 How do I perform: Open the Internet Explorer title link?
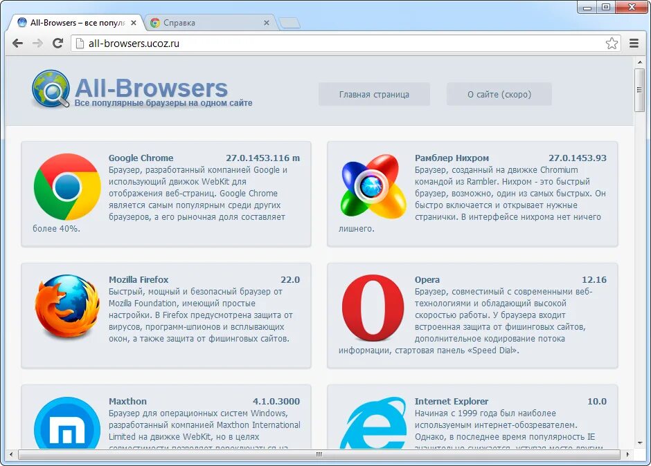coord(452,401)
